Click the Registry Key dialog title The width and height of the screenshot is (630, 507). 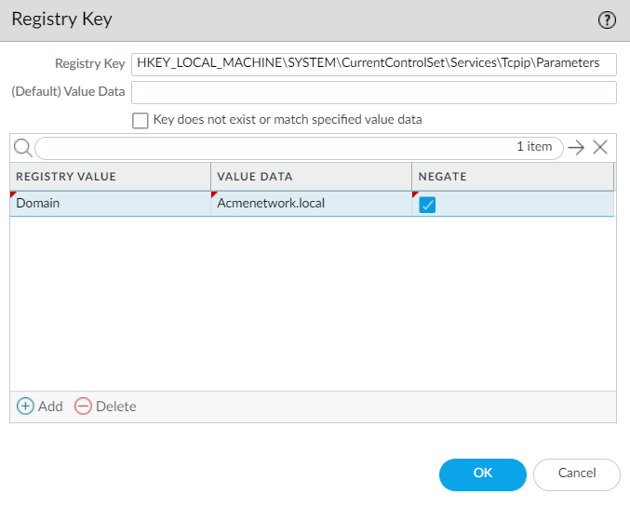click(x=61, y=20)
